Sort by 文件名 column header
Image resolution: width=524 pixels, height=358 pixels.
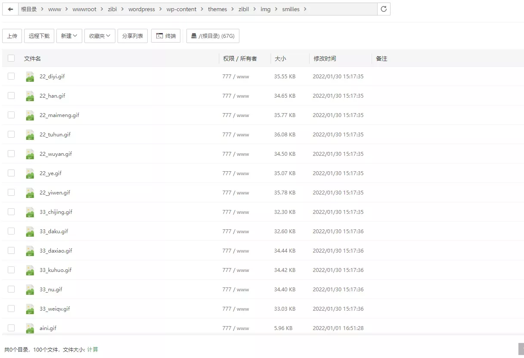coord(32,59)
